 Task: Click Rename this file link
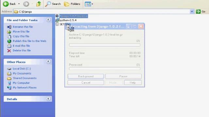tap(23, 27)
